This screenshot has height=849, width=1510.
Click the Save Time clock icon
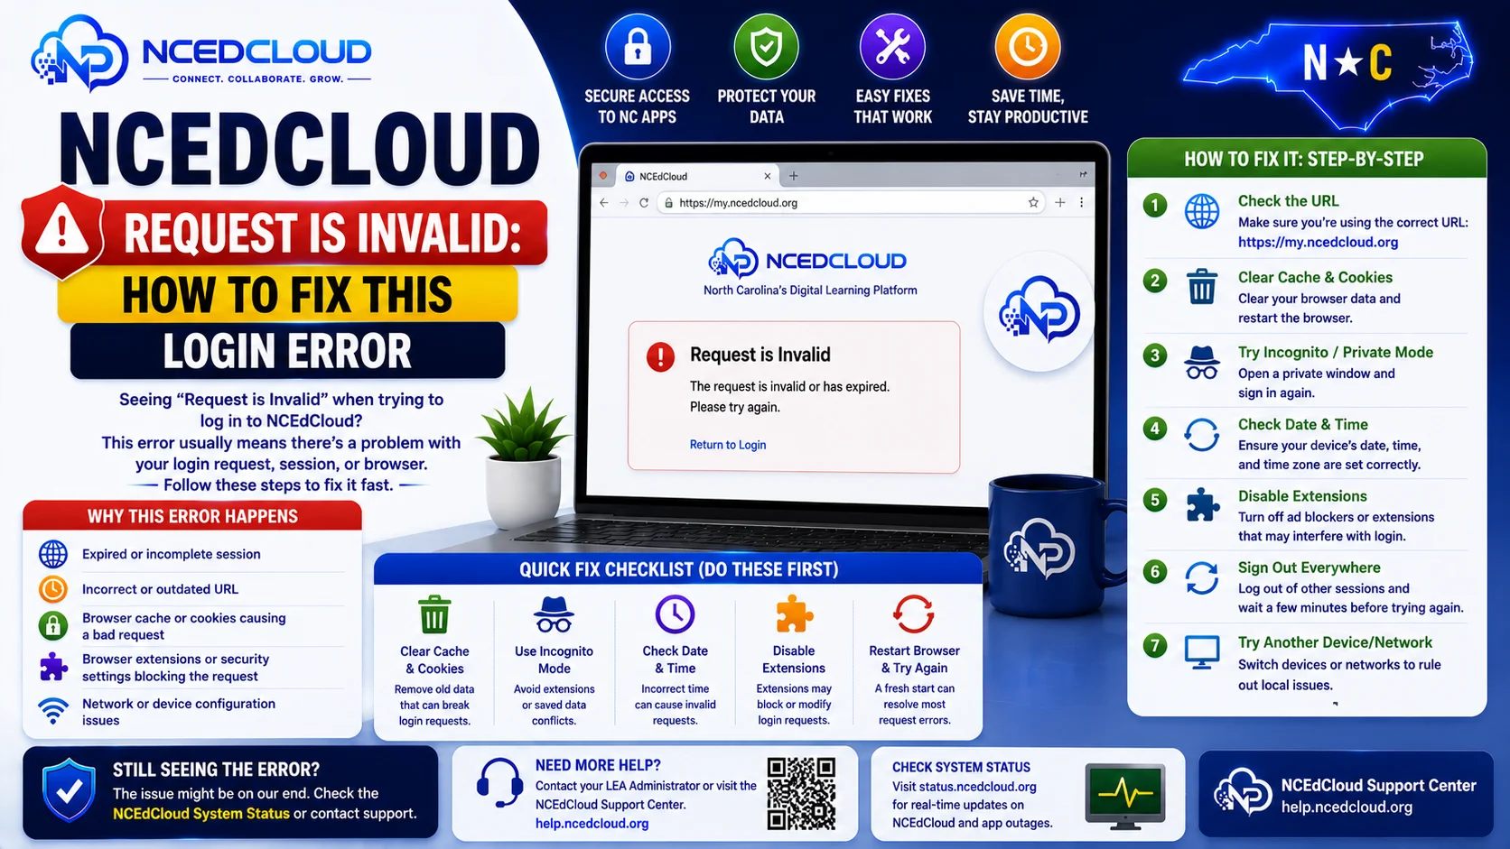click(1028, 47)
